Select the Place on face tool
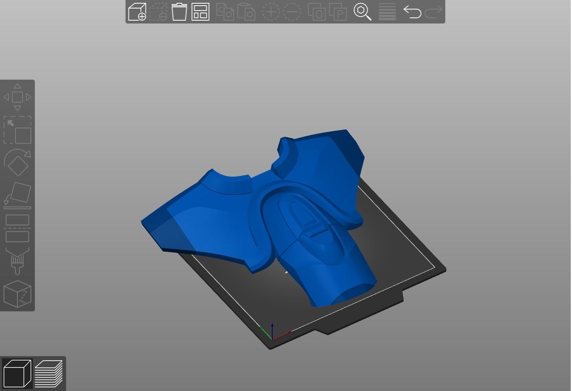The width and height of the screenshot is (572, 391). (17, 195)
